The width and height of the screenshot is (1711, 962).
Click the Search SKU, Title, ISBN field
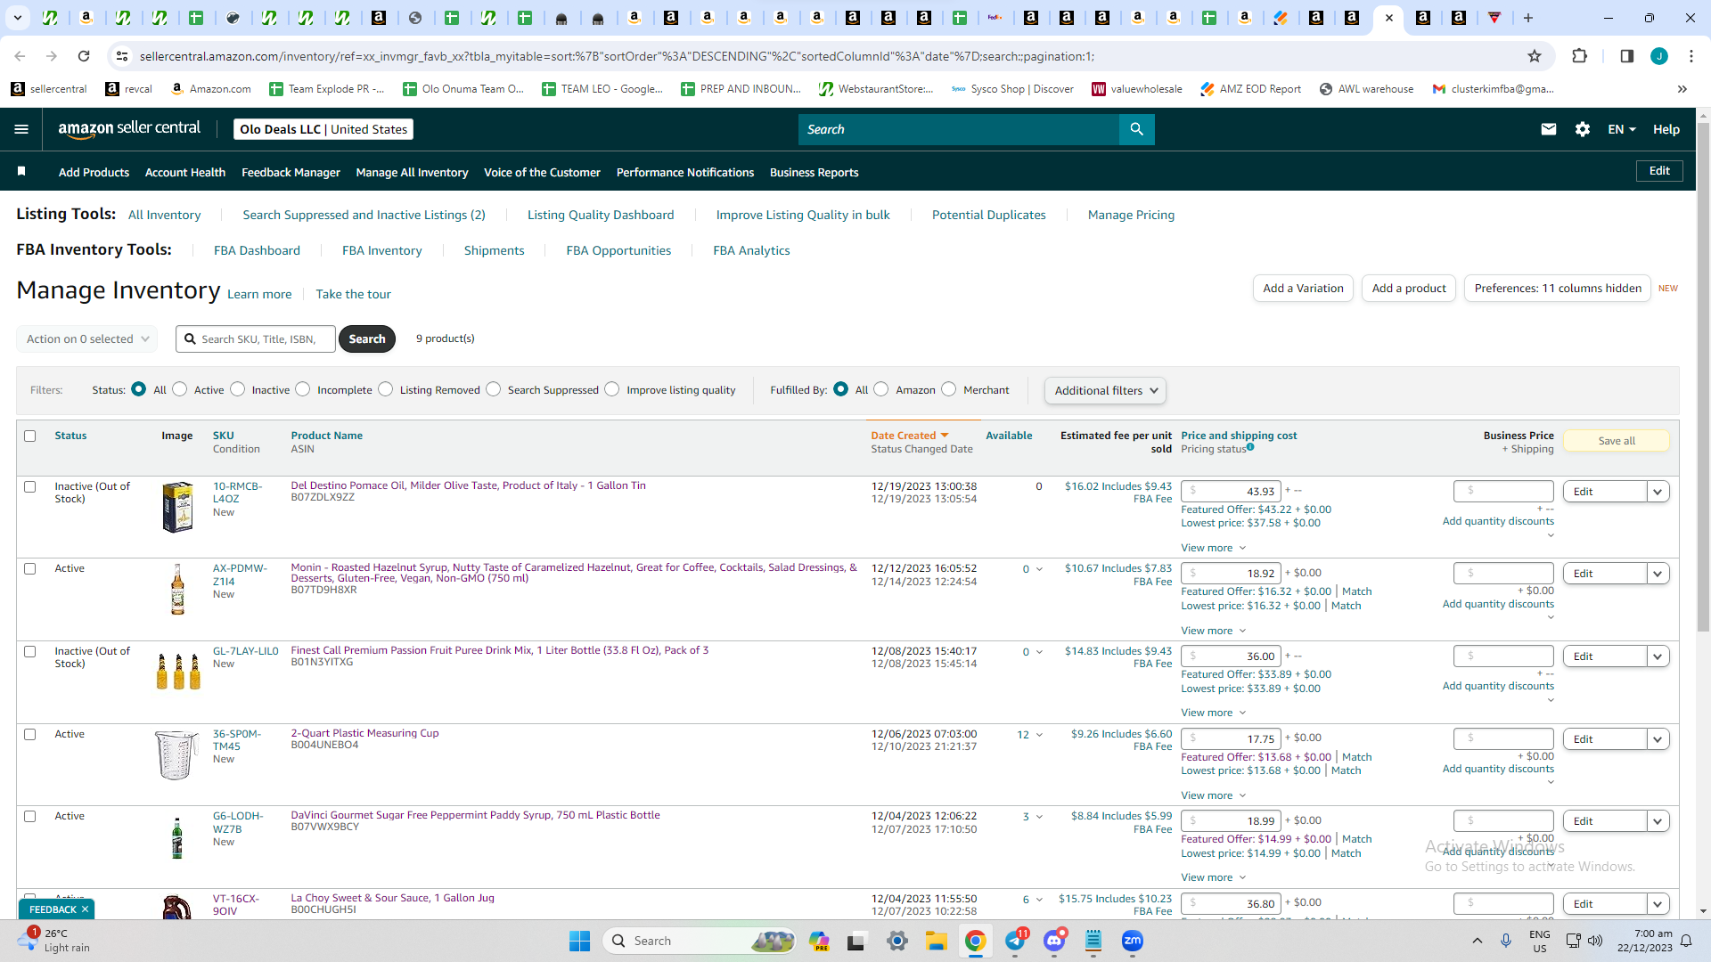click(x=256, y=338)
